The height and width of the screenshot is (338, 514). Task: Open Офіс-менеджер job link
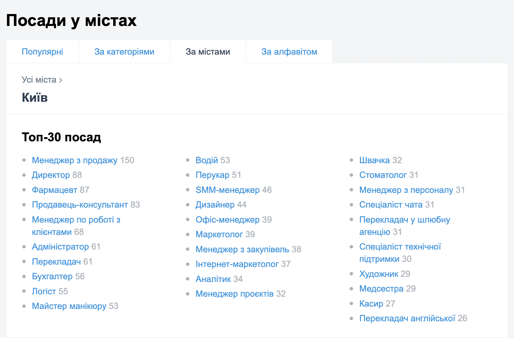227,220
